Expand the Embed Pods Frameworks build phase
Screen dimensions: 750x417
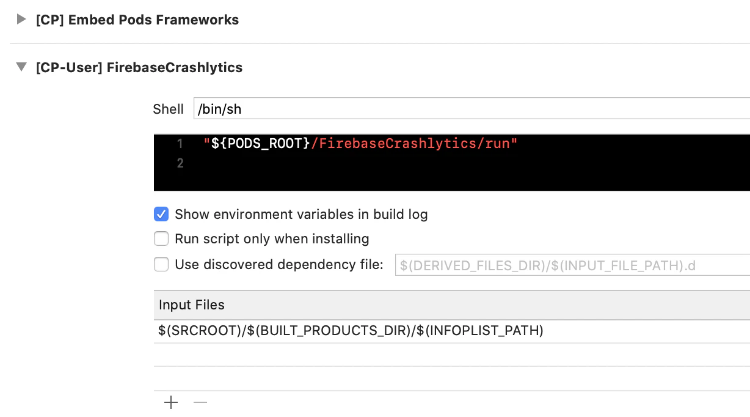click(x=21, y=20)
